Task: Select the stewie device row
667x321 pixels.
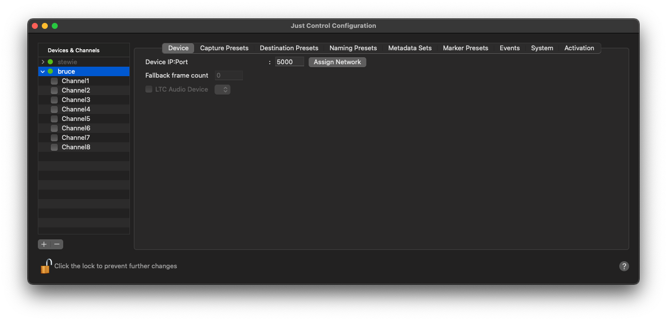Action: click(84, 62)
